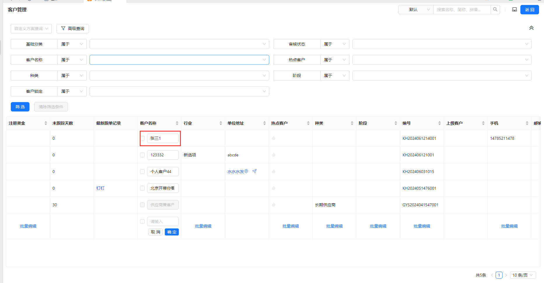Click phone number 14785211478
544x283 pixels.
[502, 138]
